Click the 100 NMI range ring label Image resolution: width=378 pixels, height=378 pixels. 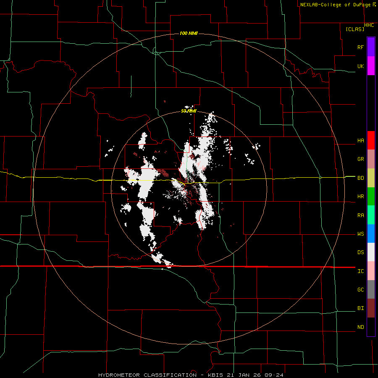pyautogui.click(x=189, y=33)
